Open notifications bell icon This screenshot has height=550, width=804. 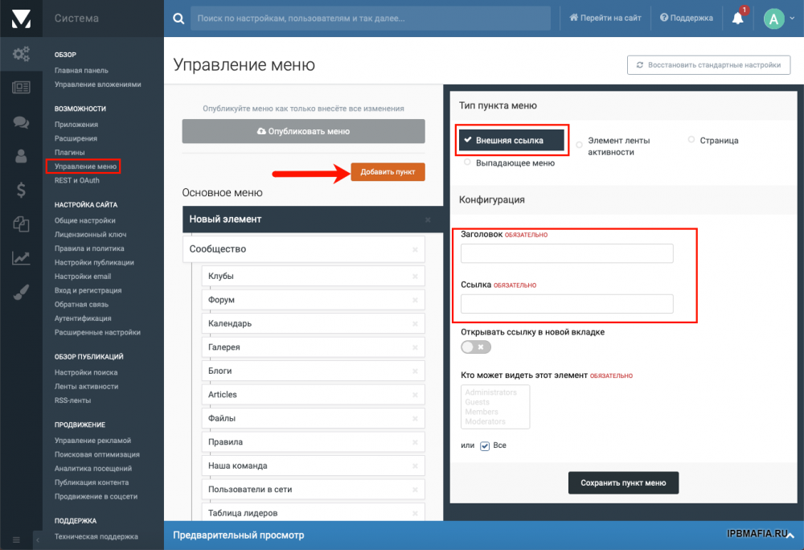pyautogui.click(x=737, y=18)
